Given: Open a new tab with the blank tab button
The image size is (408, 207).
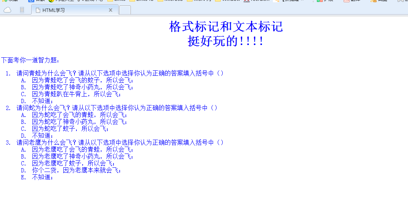Looking at the screenshot, I should 125,10.
